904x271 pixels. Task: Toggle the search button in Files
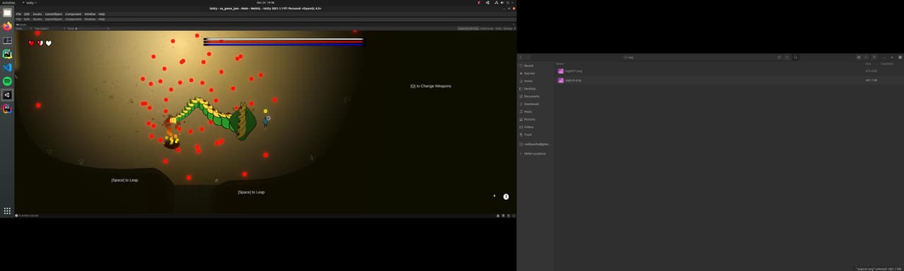click(x=795, y=57)
